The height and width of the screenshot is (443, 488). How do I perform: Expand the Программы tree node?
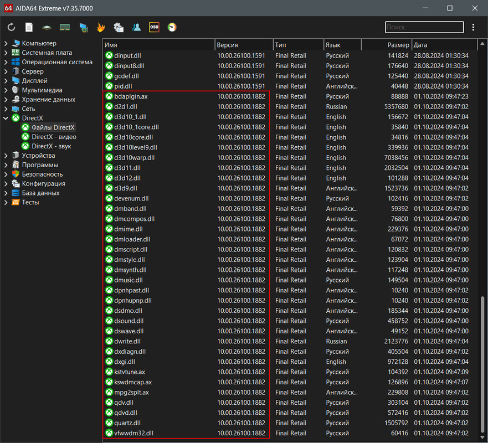click(x=6, y=165)
